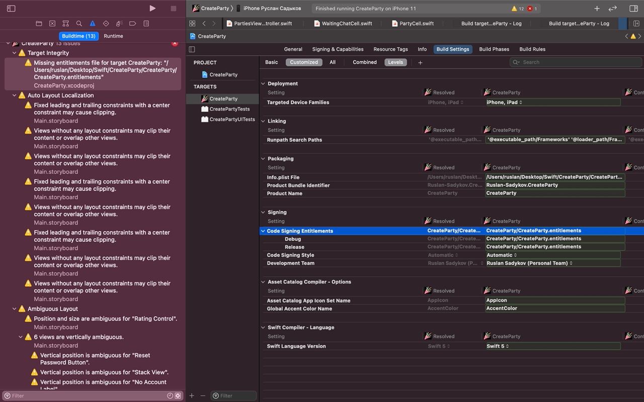Show Basic build settings
Screen dimensions: 644x402
(x=272, y=62)
